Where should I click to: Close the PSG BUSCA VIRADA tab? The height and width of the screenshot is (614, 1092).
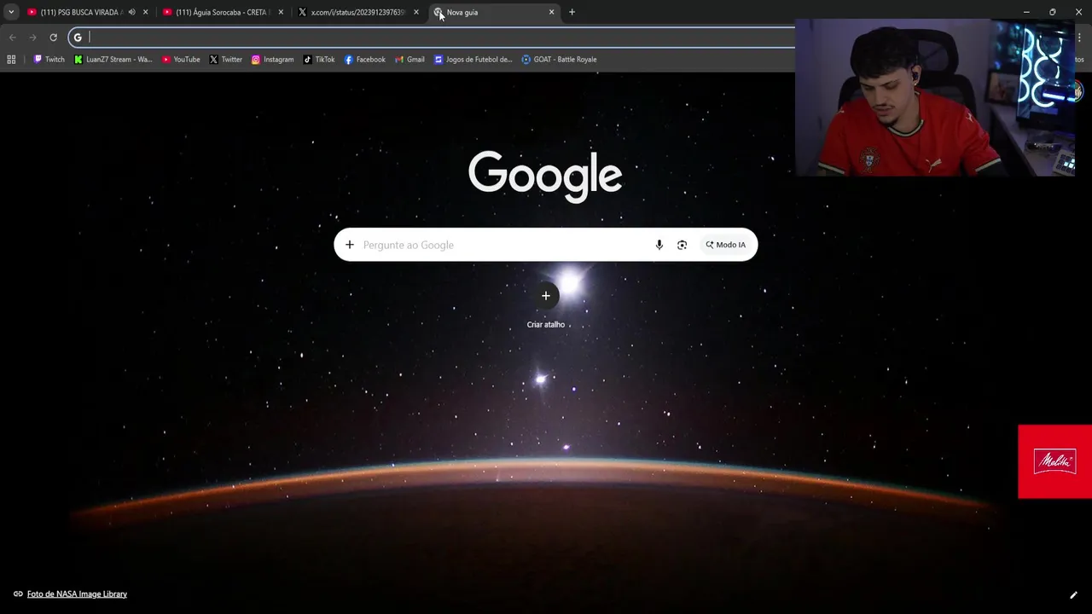click(145, 12)
